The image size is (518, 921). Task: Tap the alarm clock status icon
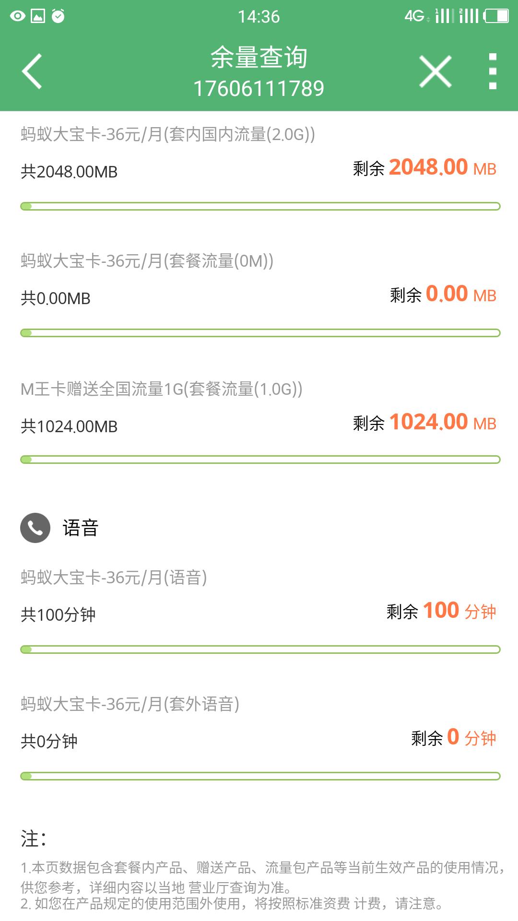[58, 16]
